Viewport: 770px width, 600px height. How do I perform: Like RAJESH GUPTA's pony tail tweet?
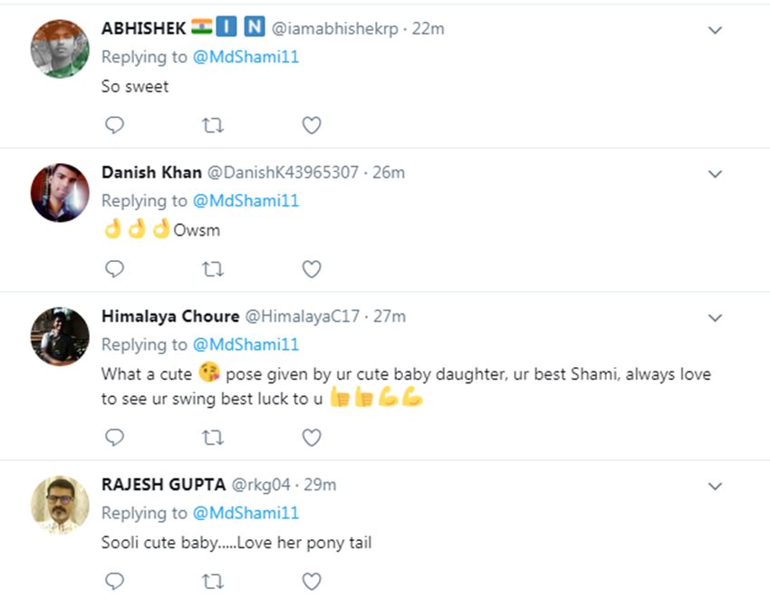tap(312, 580)
